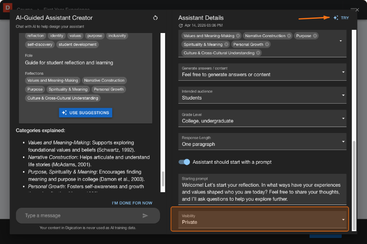Open the Visibility dropdown set to Private
The width and height of the screenshot is (367, 244).
click(263, 220)
